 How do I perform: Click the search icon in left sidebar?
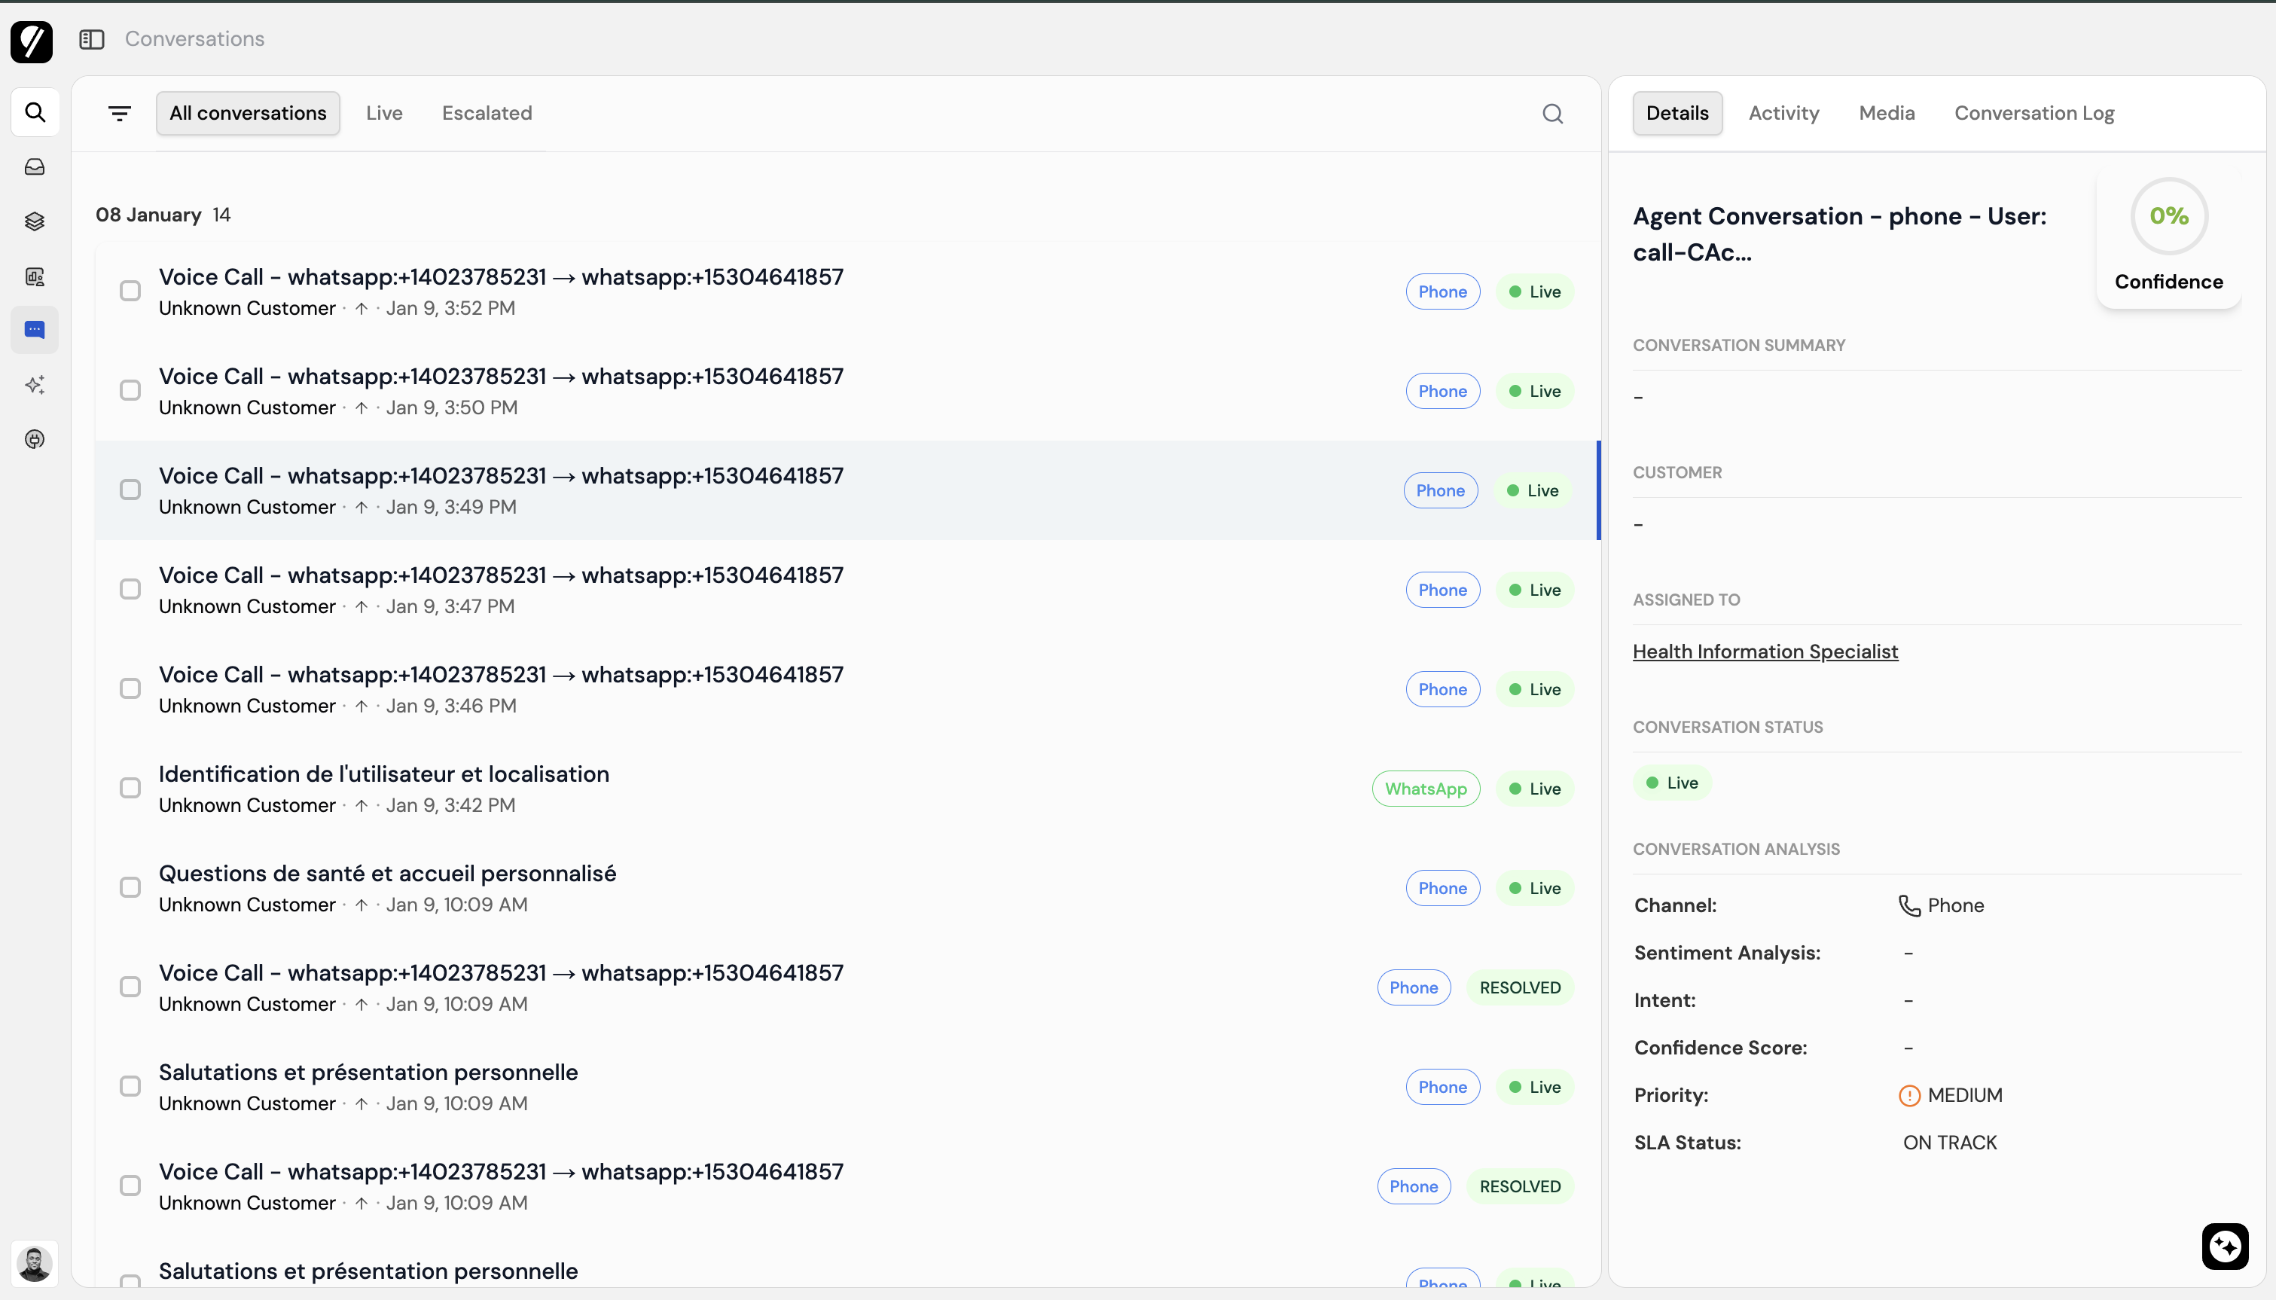click(35, 112)
